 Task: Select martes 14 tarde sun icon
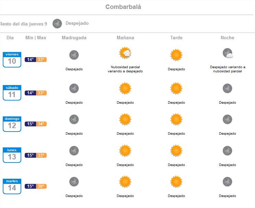click(176, 181)
